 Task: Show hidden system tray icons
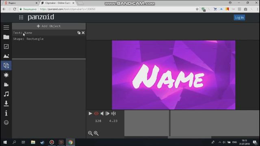(x=219, y=142)
